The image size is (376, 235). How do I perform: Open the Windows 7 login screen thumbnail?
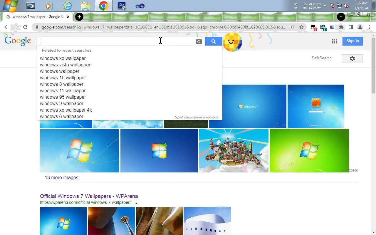click(316, 106)
